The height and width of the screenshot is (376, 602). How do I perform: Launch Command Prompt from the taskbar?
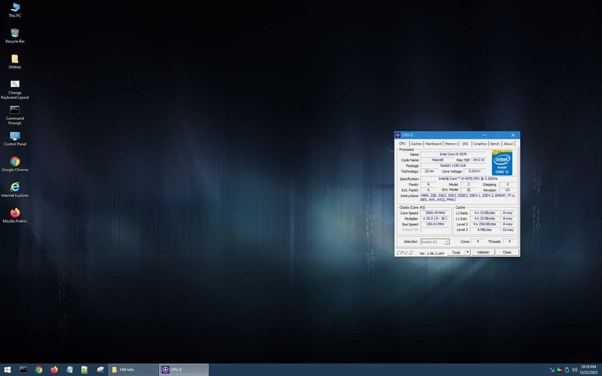23,370
